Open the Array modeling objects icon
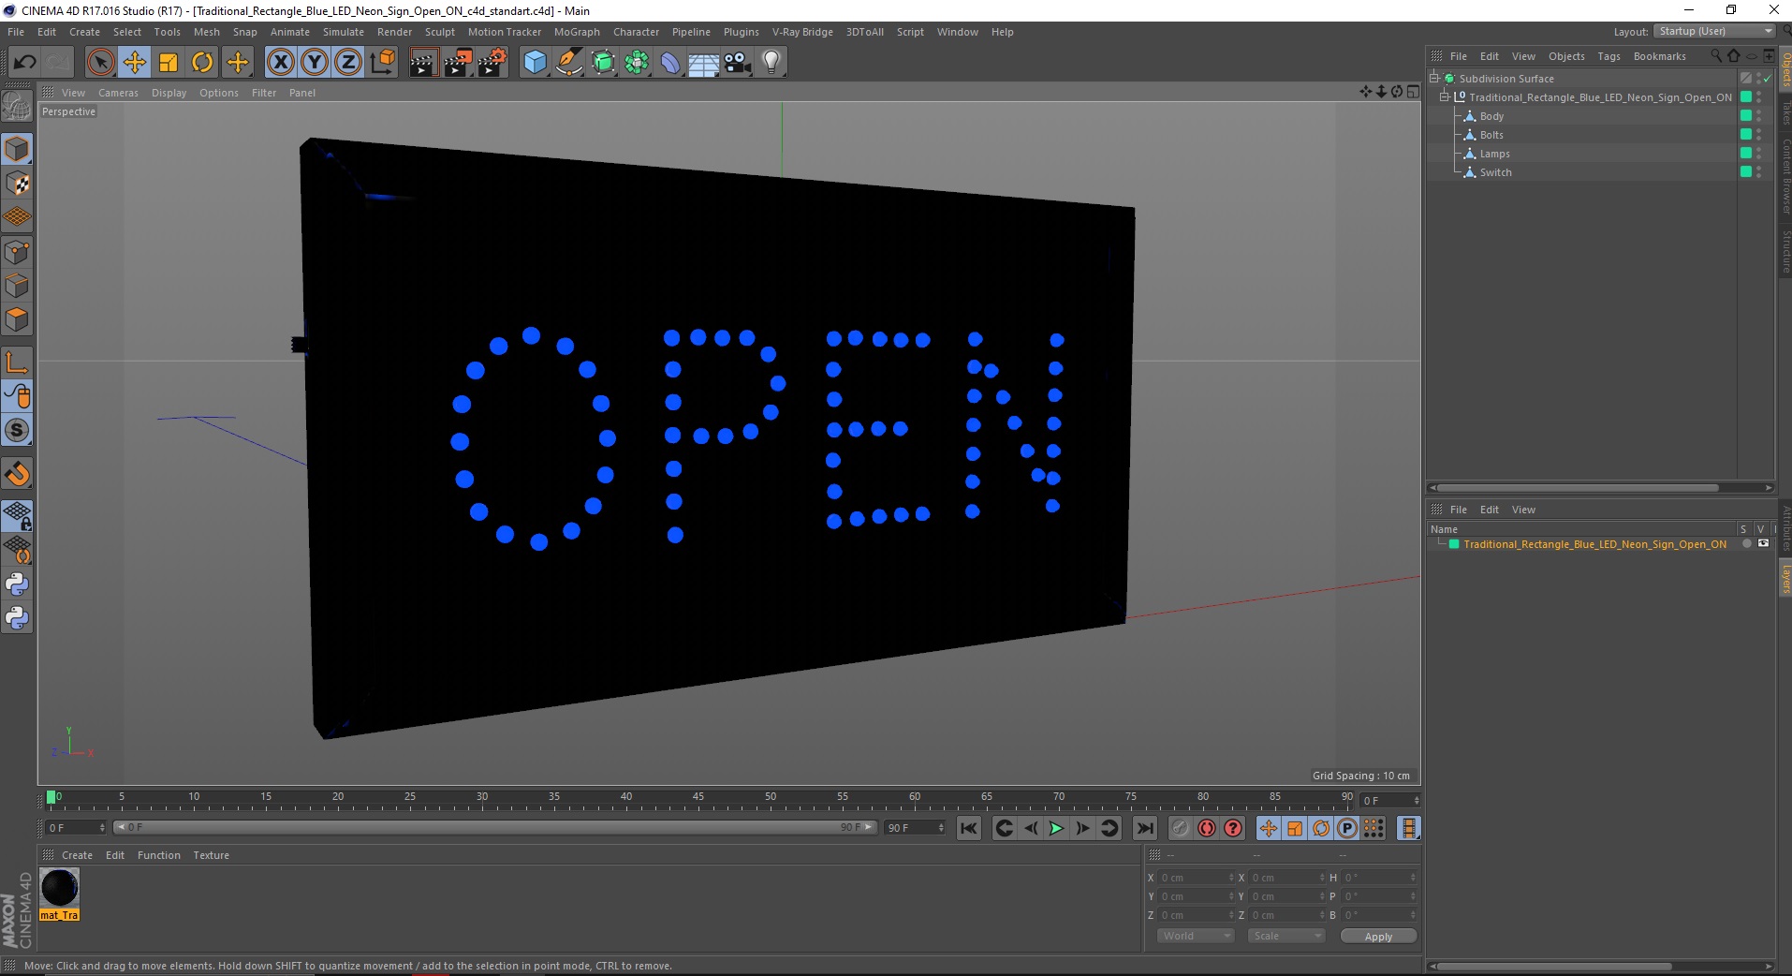 [637, 63]
